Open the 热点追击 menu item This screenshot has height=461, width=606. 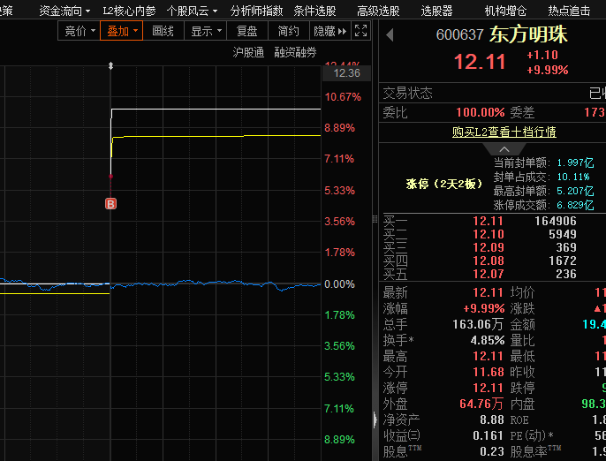click(x=569, y=11)
